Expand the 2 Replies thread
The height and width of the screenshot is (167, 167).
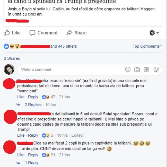[x=33, y=105]
